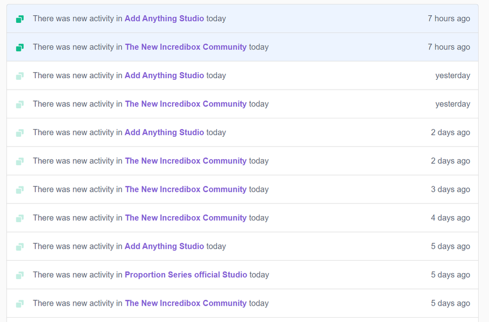Open the last Incredibox Community link, 5 days ago
489x322 pixels.
coord(186,303)
